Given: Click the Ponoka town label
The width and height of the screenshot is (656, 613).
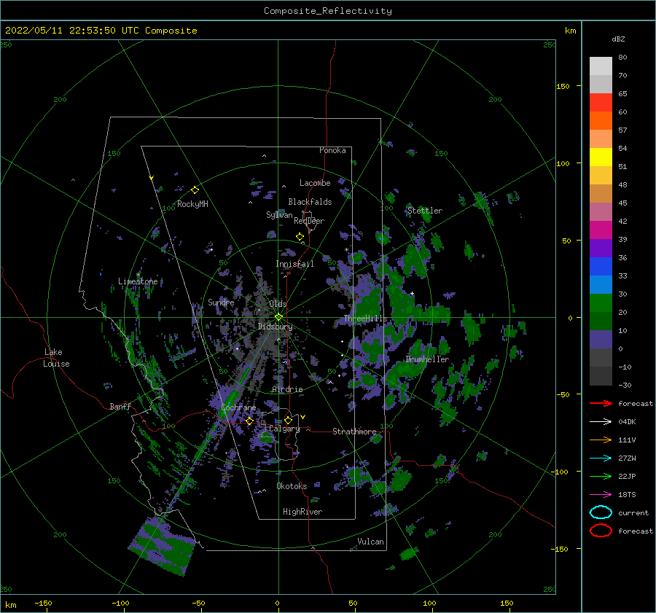Looking at the screenshot, I should coord(332,150).
